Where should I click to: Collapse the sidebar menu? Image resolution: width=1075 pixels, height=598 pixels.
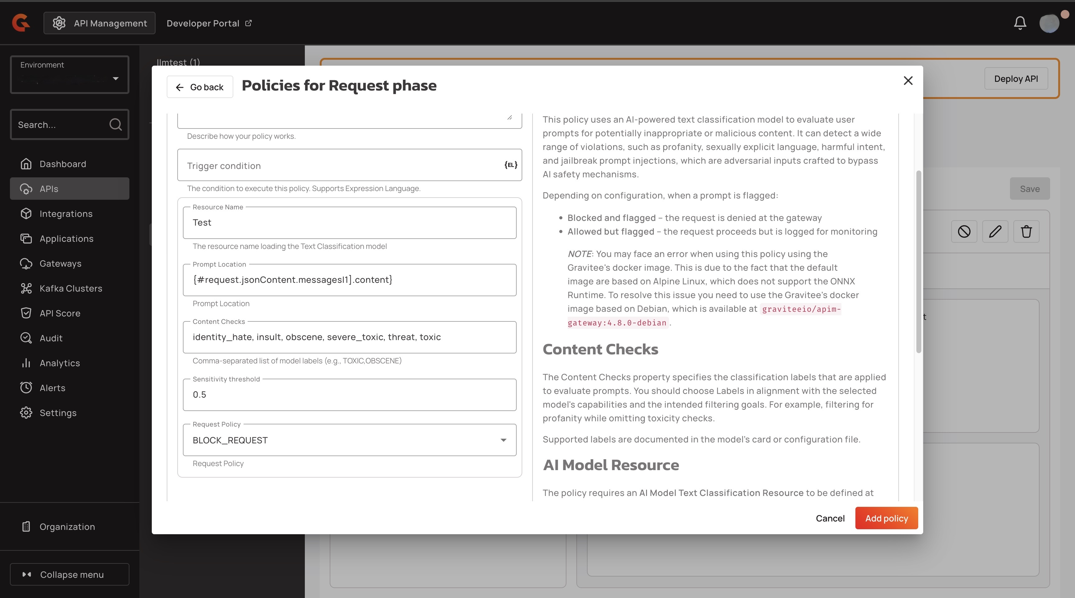click(x=69, y=575)
